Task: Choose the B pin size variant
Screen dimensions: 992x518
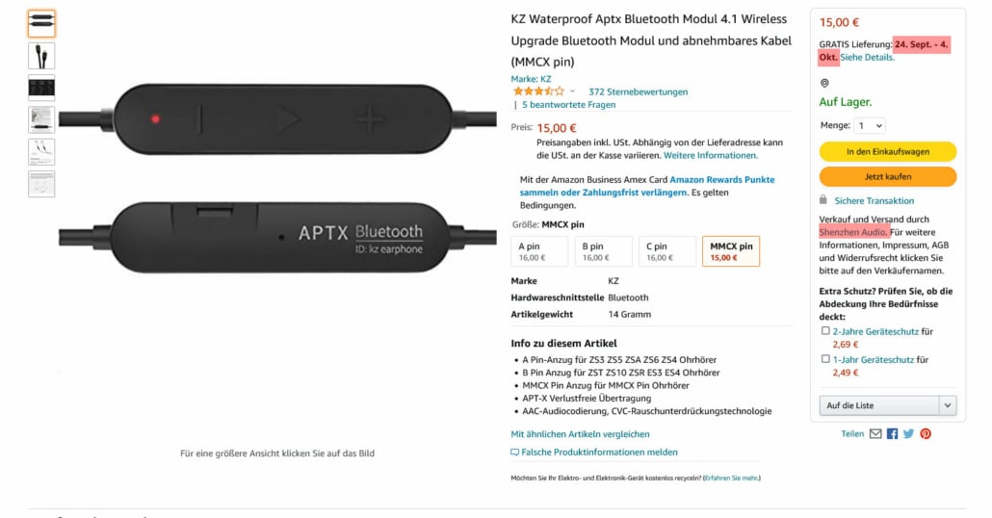Action: (x=601, y=251)
